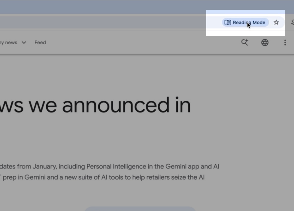Switch to the Feed section

[40, 42]
